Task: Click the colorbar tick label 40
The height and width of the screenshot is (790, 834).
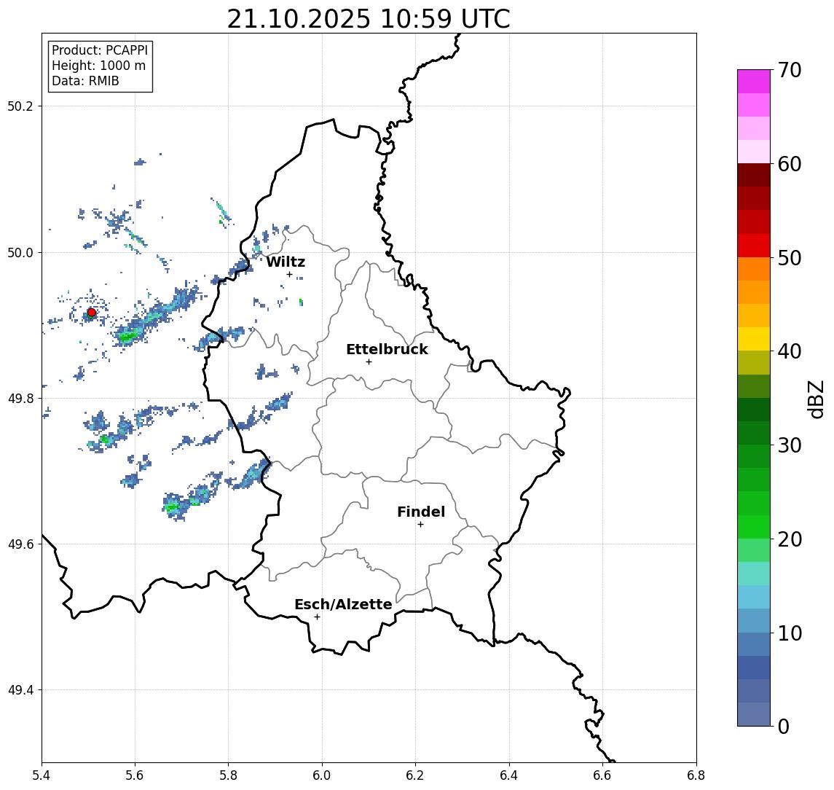Action: (790, 351)
